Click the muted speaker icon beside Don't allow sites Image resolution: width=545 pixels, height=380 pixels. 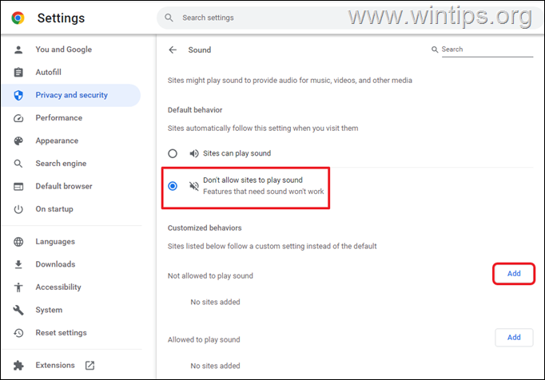point(194,186)
